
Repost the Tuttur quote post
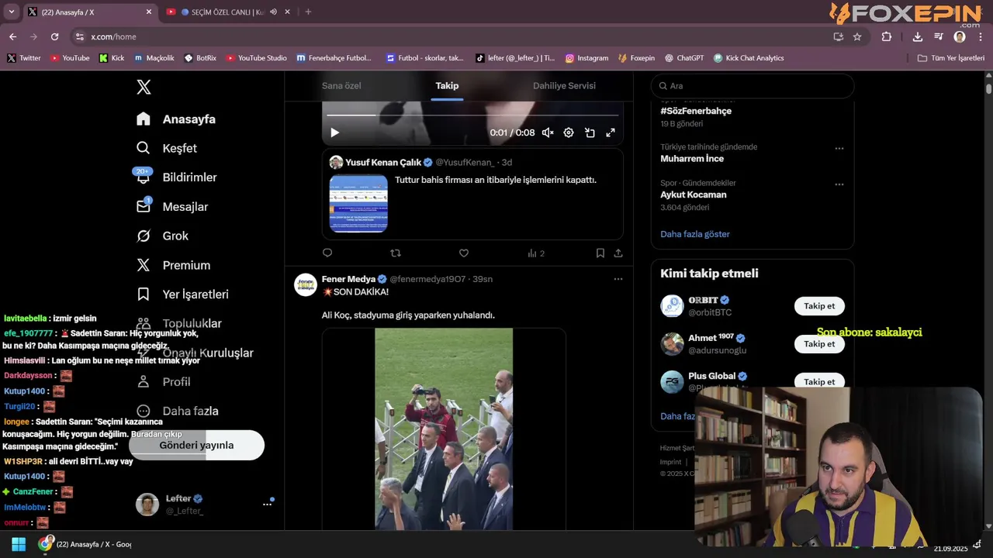coord(396,253)
